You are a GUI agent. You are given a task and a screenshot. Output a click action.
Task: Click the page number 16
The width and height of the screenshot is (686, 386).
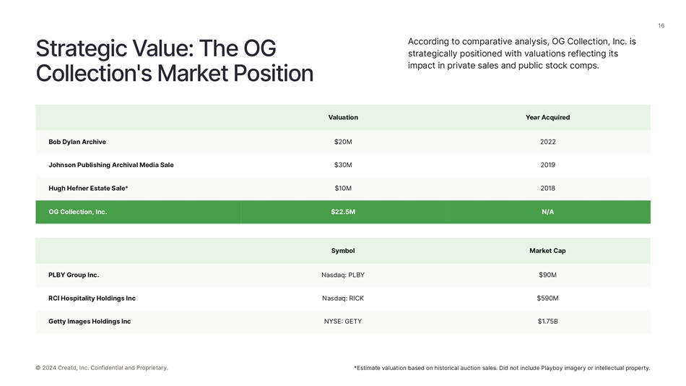661,26
